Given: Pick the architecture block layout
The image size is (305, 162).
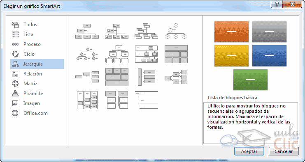Looking at the screenshot, I should (x=117, y=77).
